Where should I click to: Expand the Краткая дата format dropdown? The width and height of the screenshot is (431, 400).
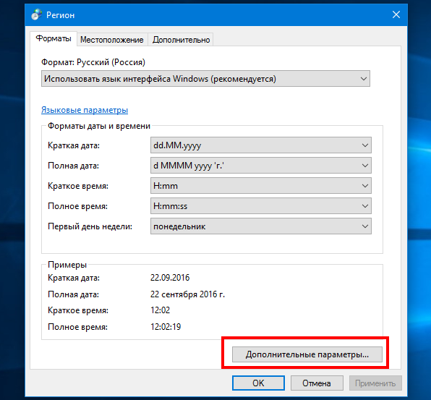(365, 145)
